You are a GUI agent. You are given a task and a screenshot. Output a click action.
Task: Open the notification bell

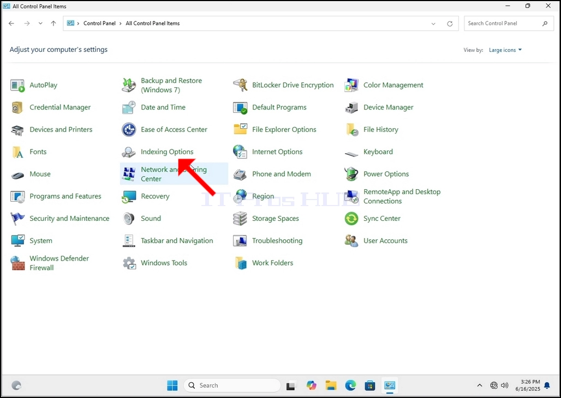pos(547,385)
